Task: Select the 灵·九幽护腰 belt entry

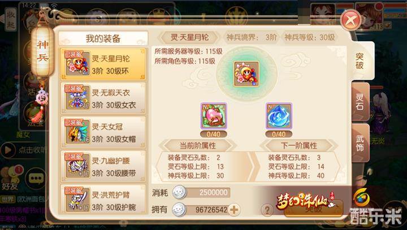Action: point(103,166)
